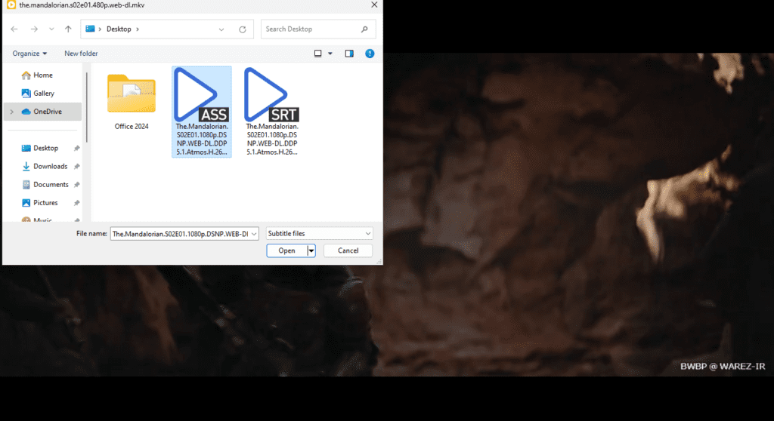Expand the Open button split arrow

[311, 250]
